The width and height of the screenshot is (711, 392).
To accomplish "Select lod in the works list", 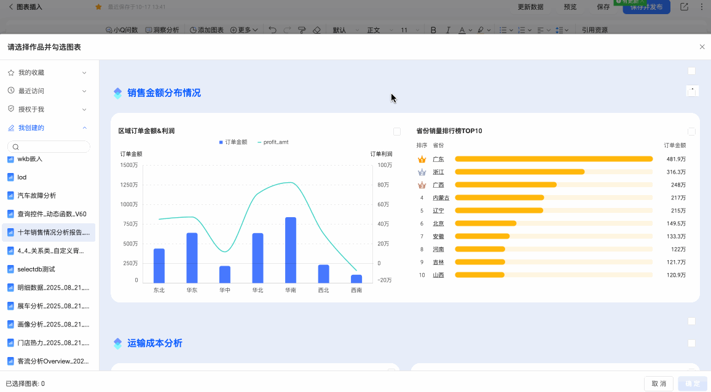I will (49, 177).
